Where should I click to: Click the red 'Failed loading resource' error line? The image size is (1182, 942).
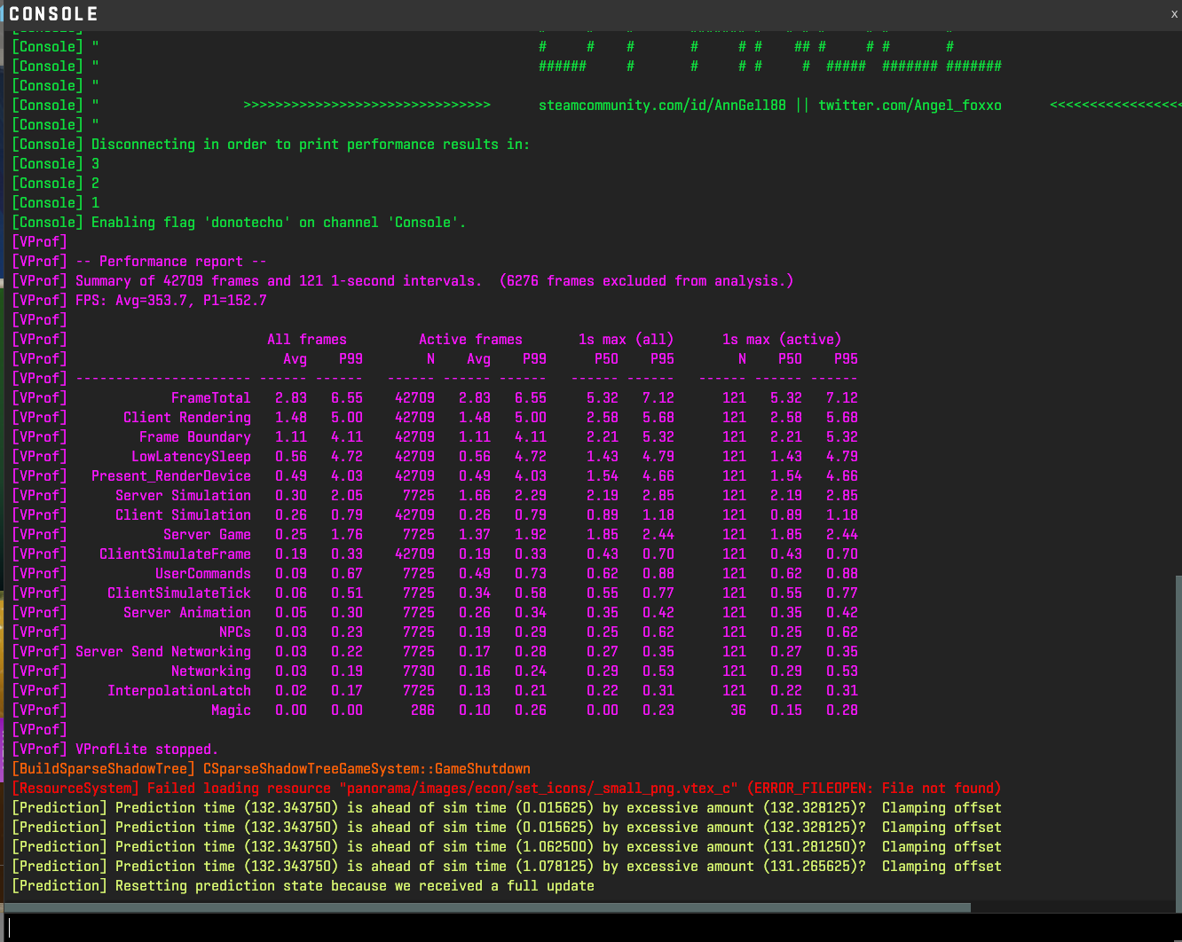506,789
